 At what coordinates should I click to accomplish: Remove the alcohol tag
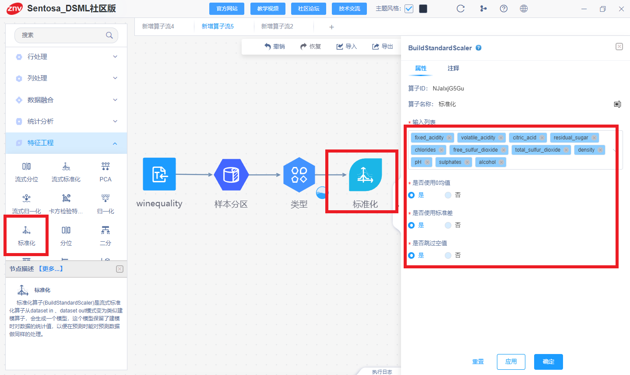tap(501, 162)
